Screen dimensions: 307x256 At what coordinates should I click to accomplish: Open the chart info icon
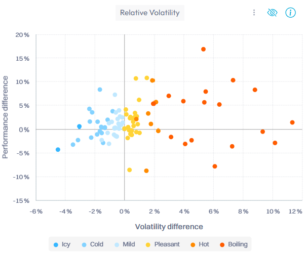click(x=290, y=13)
